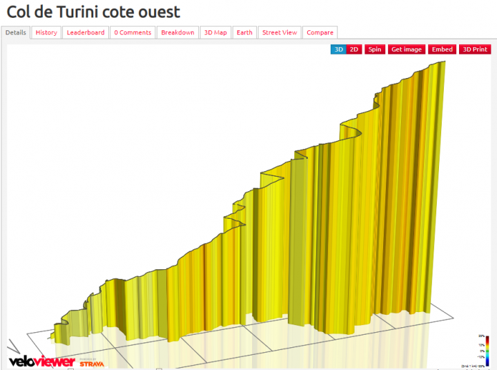Go to the Earth tab
Viewport: 497px width, 370px height.
coord(244,32)
